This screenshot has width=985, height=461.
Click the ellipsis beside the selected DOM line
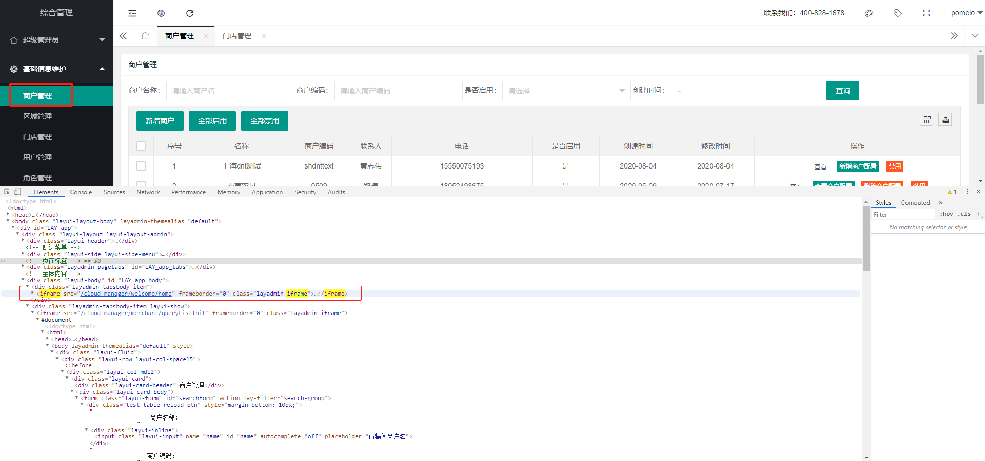pos(3,261)
